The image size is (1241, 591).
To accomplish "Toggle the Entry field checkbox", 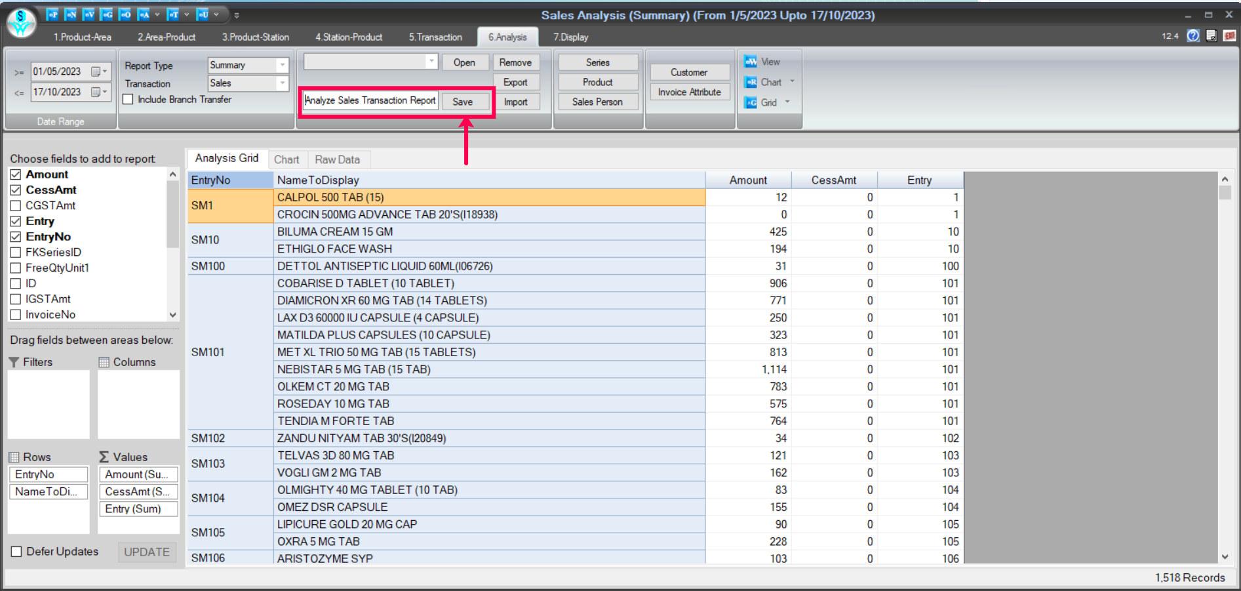I will click(x=16, y=221).
